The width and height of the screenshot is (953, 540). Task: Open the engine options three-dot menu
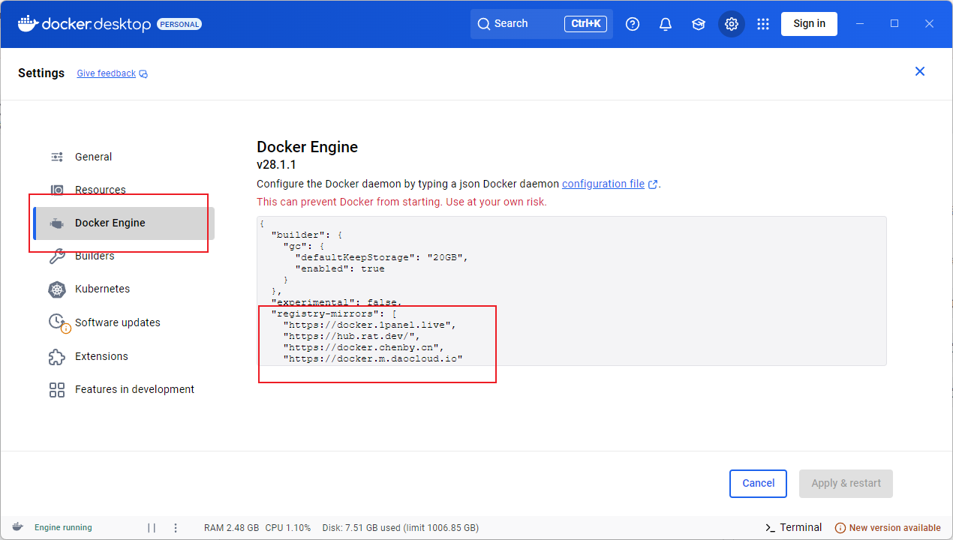coord(176,528)
